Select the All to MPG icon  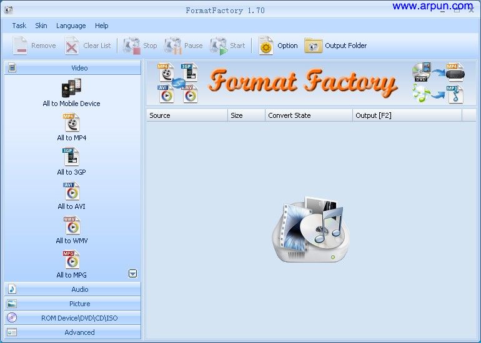pyautogui.click(x=71, y=259)
